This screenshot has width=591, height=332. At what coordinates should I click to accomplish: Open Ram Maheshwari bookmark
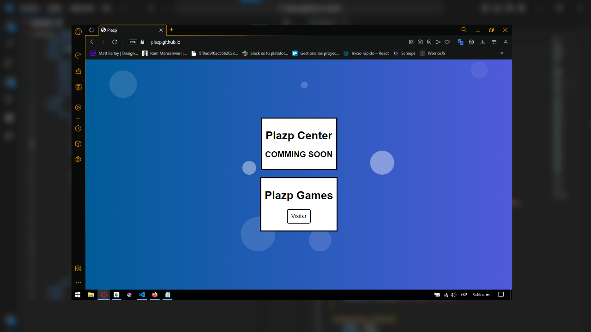164,53
